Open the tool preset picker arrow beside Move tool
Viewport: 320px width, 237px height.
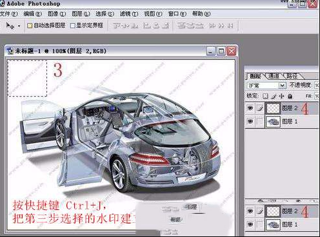coord(19,26)
